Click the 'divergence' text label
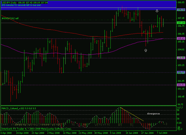Image resolution: width=186 pixels, height=135 pixels. 153,114
